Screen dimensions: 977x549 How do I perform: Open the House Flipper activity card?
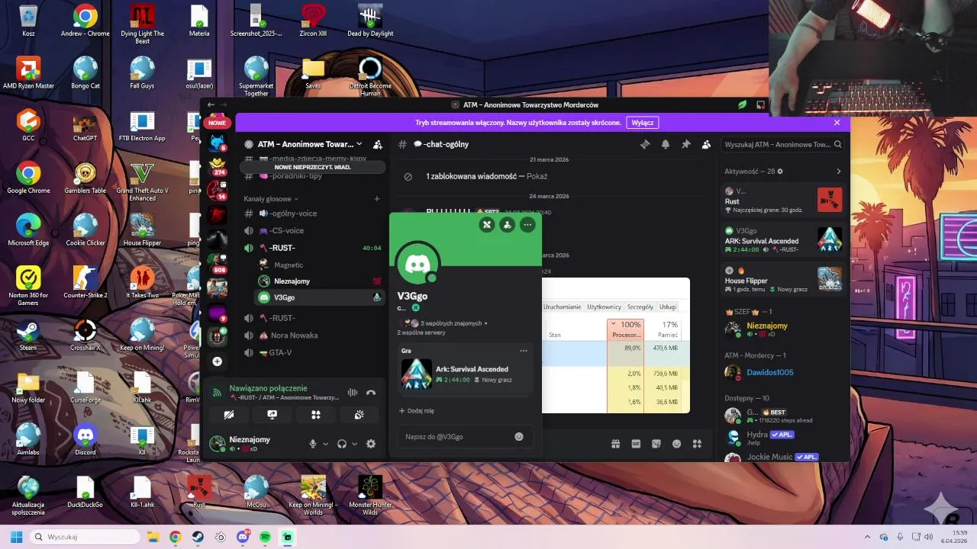pos(783,279)
